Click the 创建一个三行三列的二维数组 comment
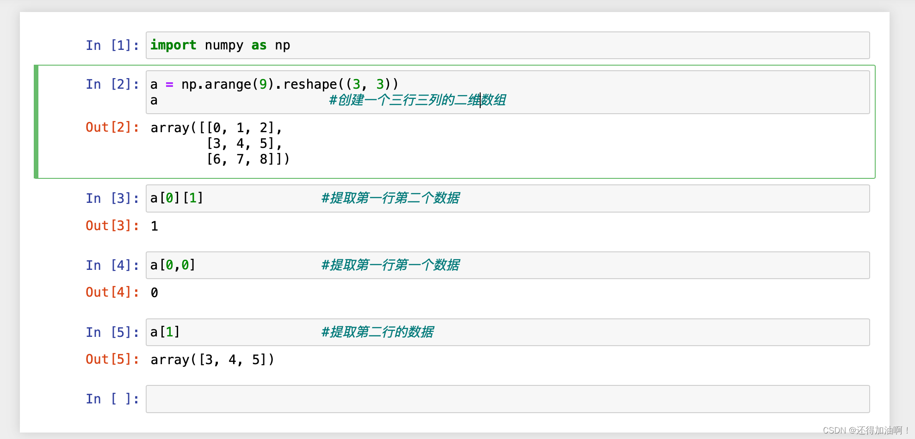The height and width of the screenshot is (439, 915). click(417, 100)
